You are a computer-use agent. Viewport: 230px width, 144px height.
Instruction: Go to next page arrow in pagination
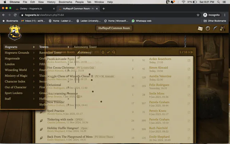[189, 52]
